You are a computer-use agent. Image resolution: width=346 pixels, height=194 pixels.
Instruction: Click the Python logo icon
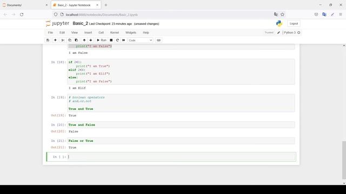click(x=279, y=24)
